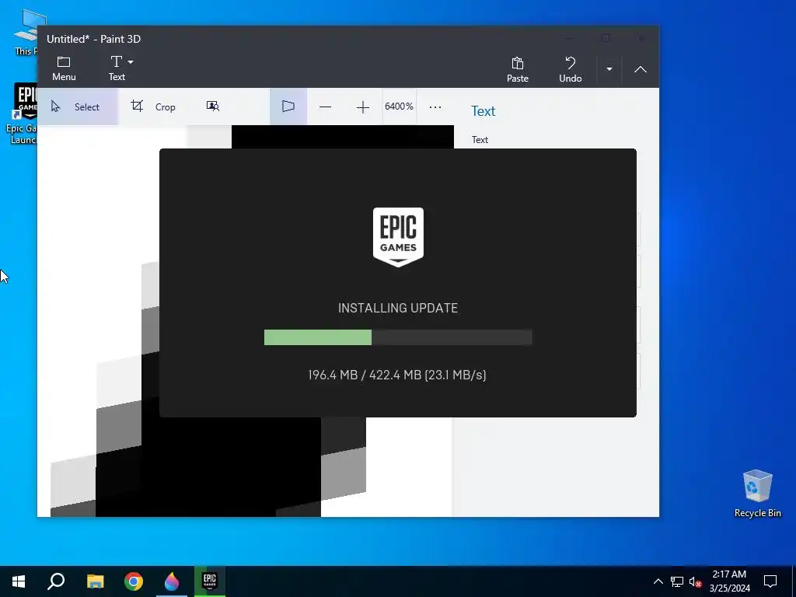Click the Epic Games logo in updater
Screen dimensions: 796x597
point(398,237)
